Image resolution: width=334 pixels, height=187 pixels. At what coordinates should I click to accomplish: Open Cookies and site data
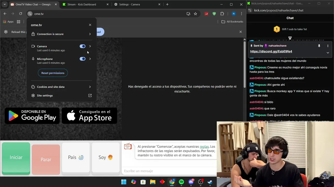pyautogui.click(x=62, y=87)
